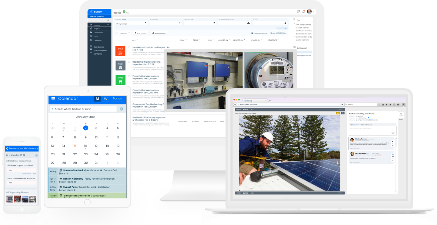The width and height of the screenshot is (437, 225).
Task: Open Dashboards in the Scoop sidebar
Action: [x=99, y=47]
